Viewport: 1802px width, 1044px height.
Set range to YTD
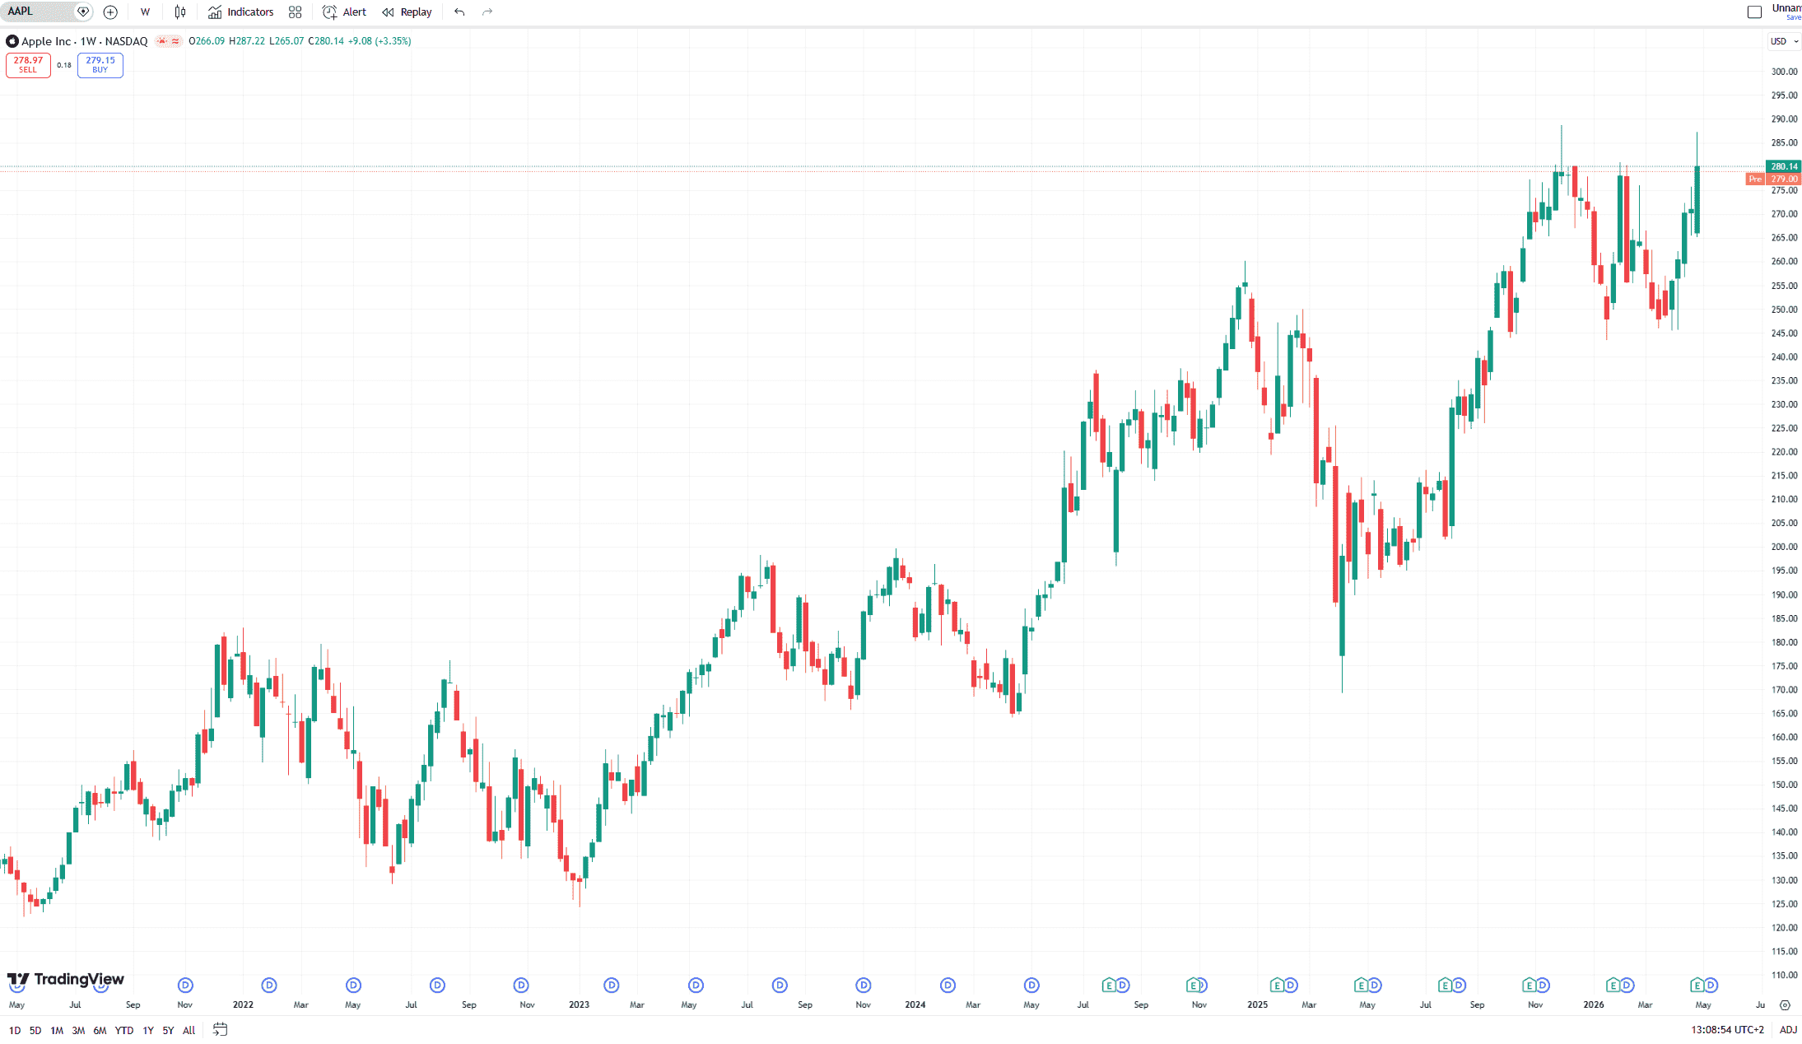124,1030
